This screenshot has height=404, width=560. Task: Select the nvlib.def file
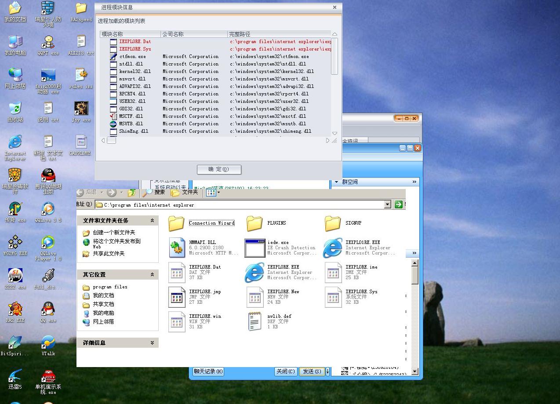tap(255, 321)
